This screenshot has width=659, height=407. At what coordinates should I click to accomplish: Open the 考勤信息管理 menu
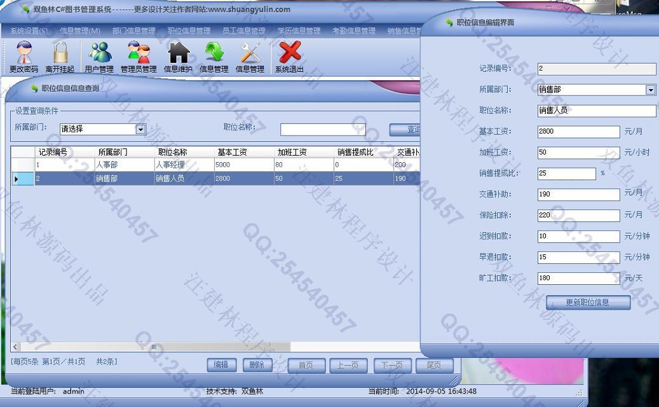point(354,31)
